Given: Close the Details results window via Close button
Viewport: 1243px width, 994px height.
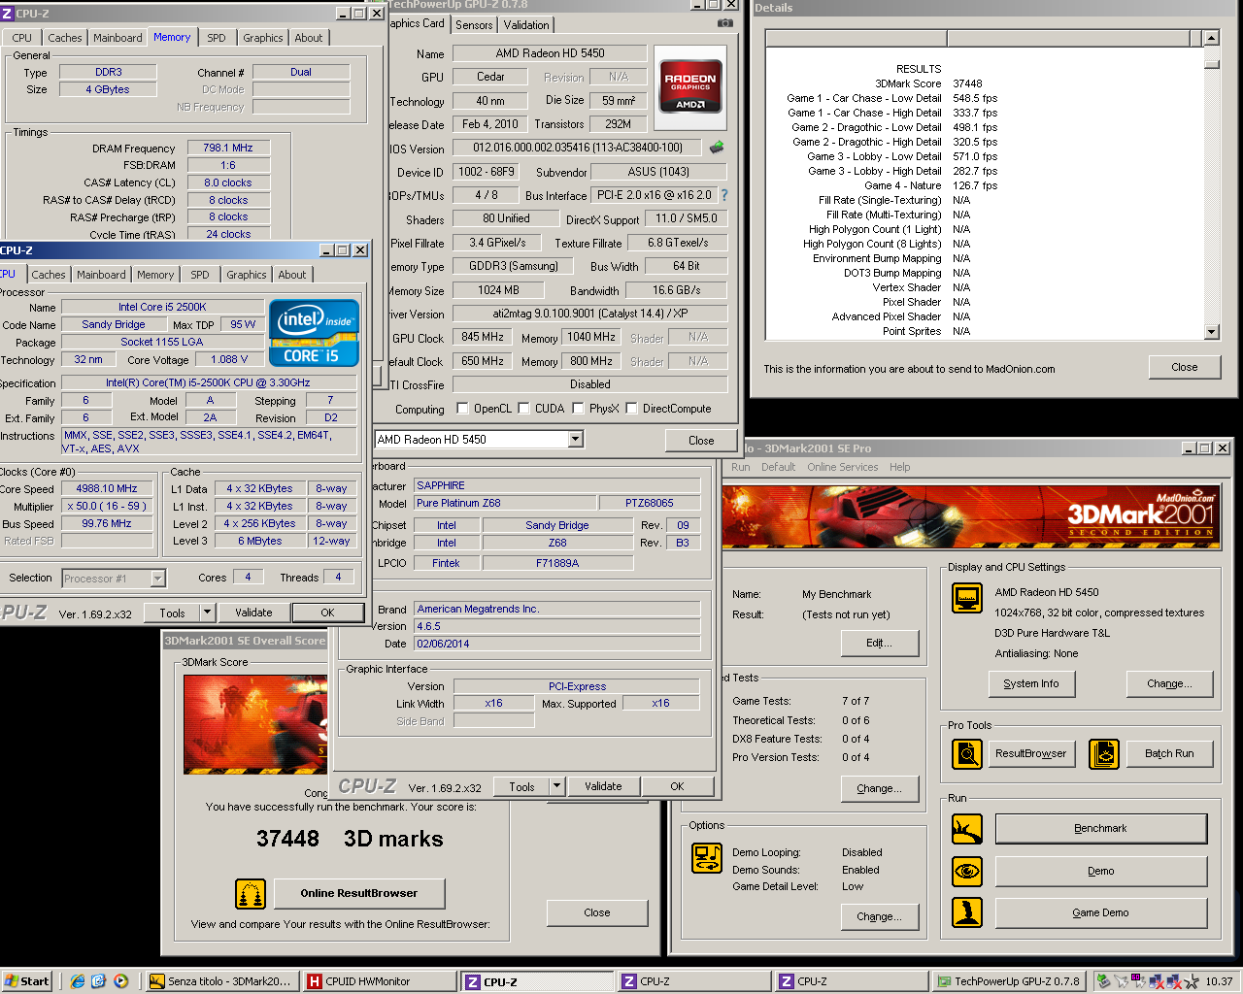Looking at the screenshot, I should point(1185,367).
